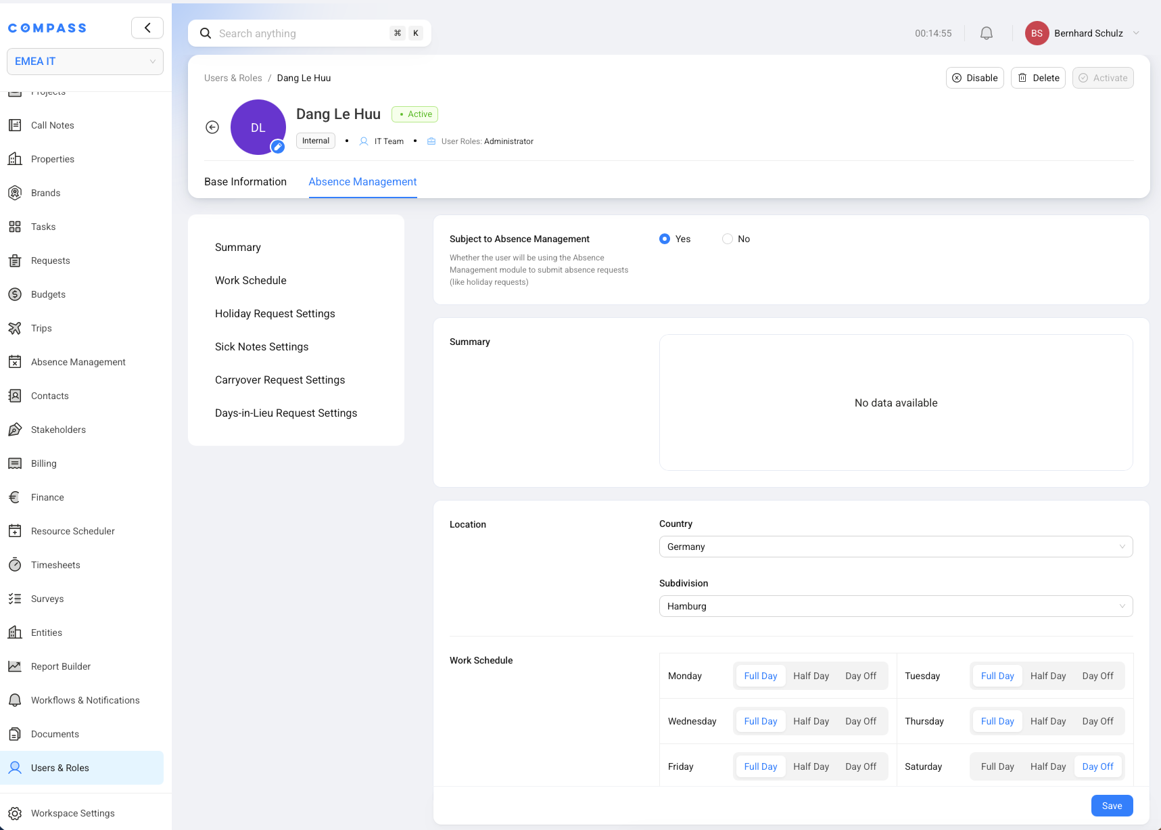Viewport: 1161px width, 830px height.
Task: Click the notifications bell icon
Action: point(987,33)
